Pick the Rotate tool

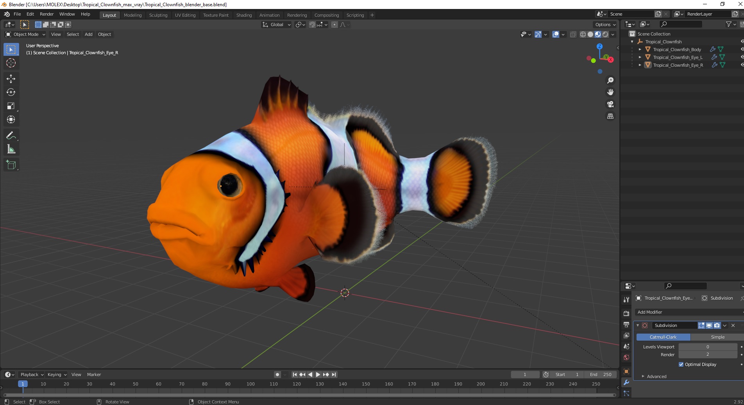pos(11,92)
